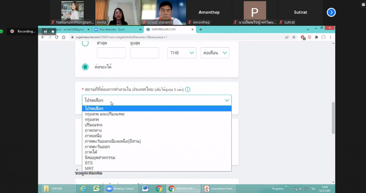366x193 pixels.
Task: Open the THB currency dropdown
Action: pos(182,53)
